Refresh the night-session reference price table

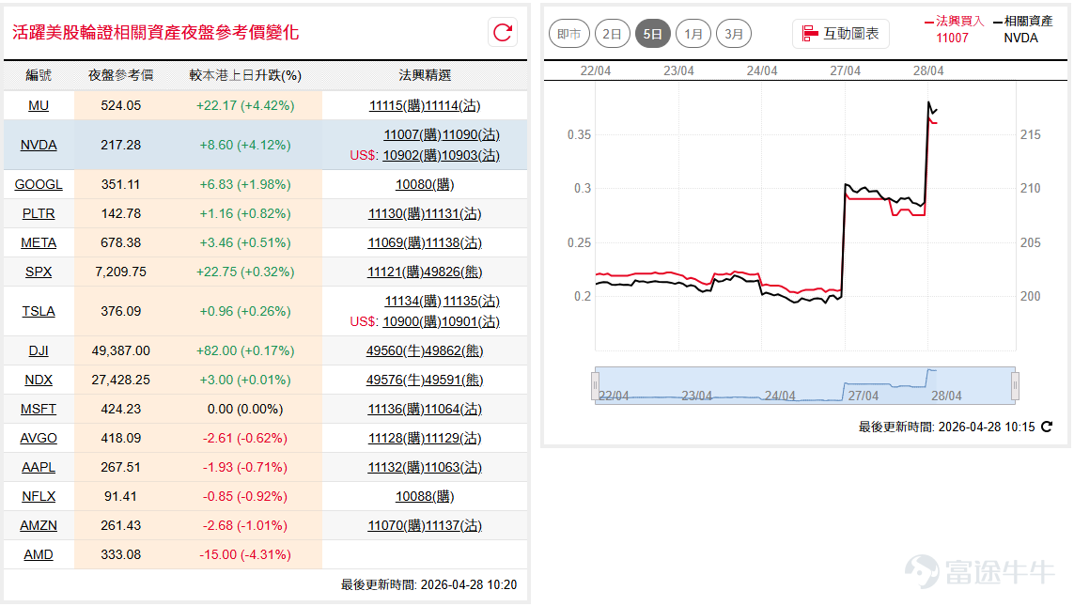(x=503, y=33)
